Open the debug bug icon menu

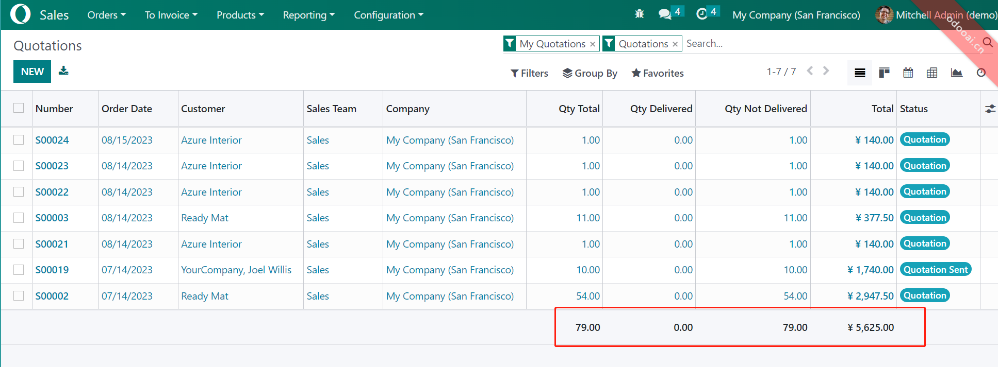pyautogui.click(x=640, y=14)
